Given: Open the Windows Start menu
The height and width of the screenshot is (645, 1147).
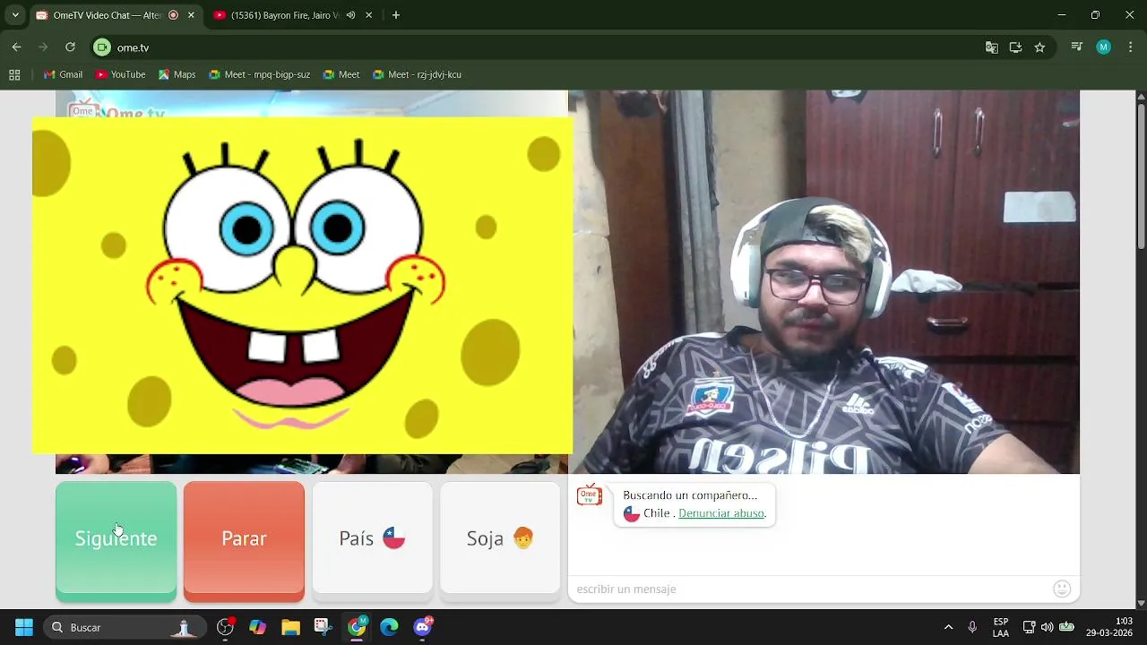Looking at the screenshot, I should (24, 627).
